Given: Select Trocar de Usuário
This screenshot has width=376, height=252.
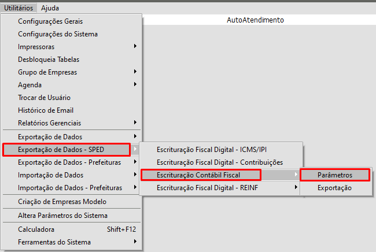Looking at the screenshot, I should 72,98.
